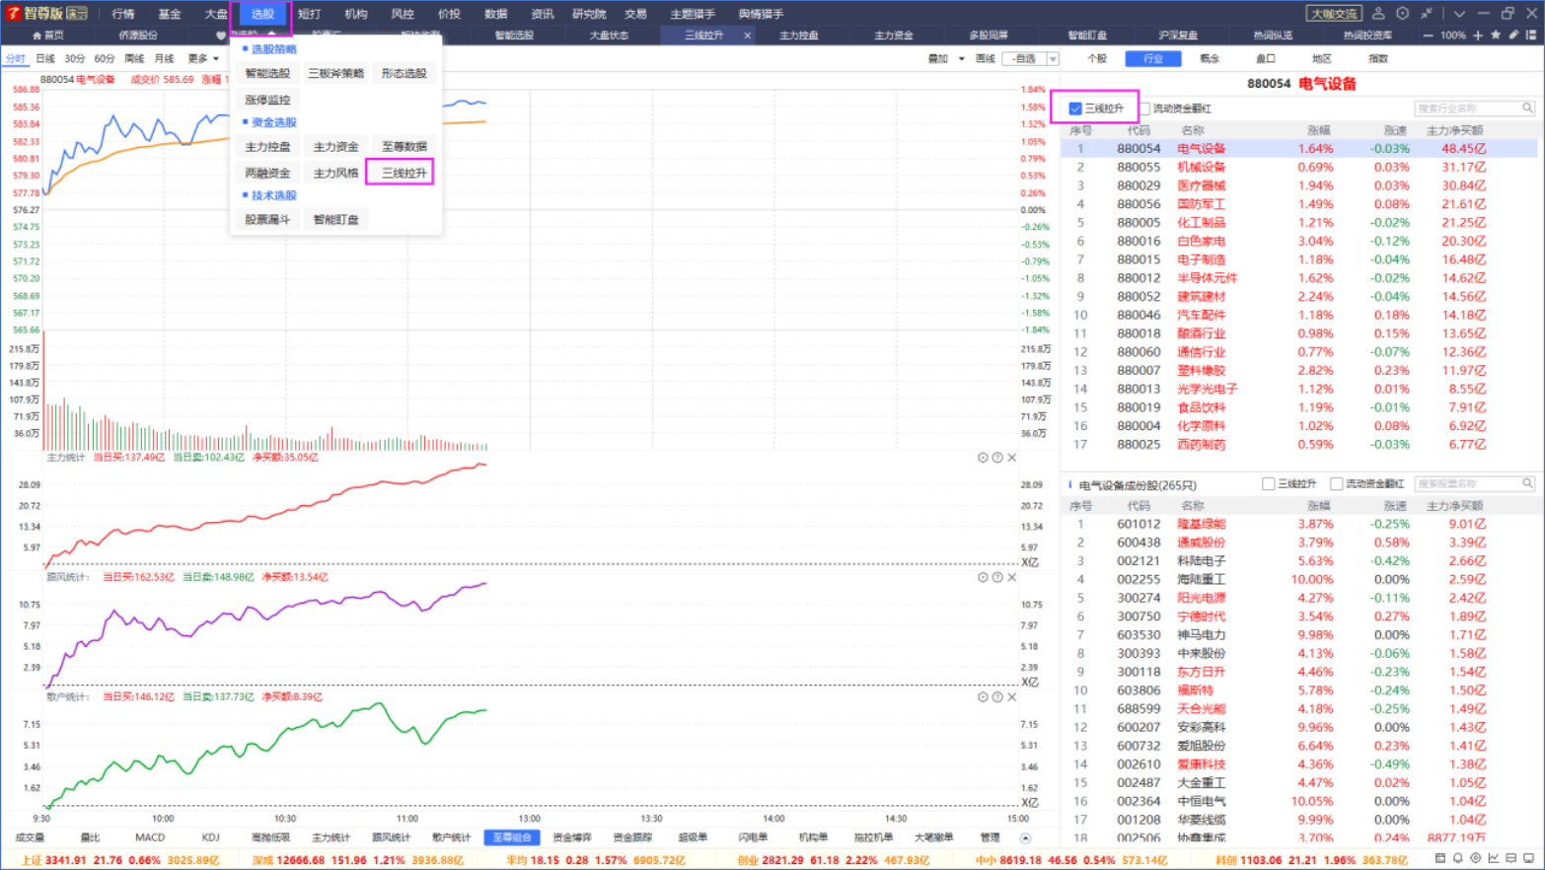The width and height of the screenshot is (1545, 870).
Task: Click settings gear icon of 散户统计 panel
Action: (x=983, y=696)
